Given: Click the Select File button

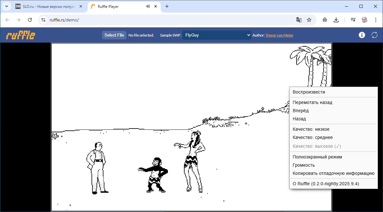Looking at the screenshot, I should tap(114, 35).
